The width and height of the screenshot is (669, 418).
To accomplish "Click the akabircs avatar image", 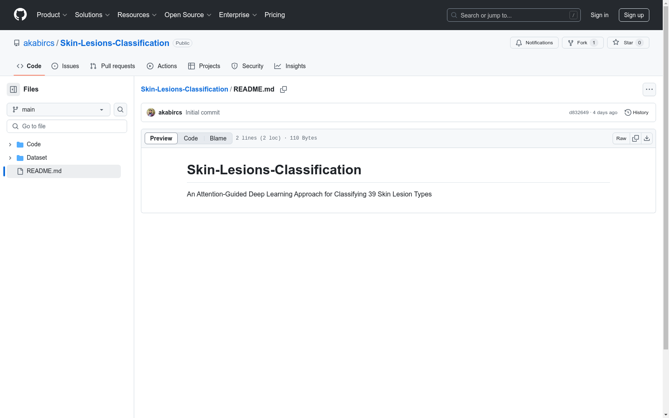I will [x=151, y=112].
